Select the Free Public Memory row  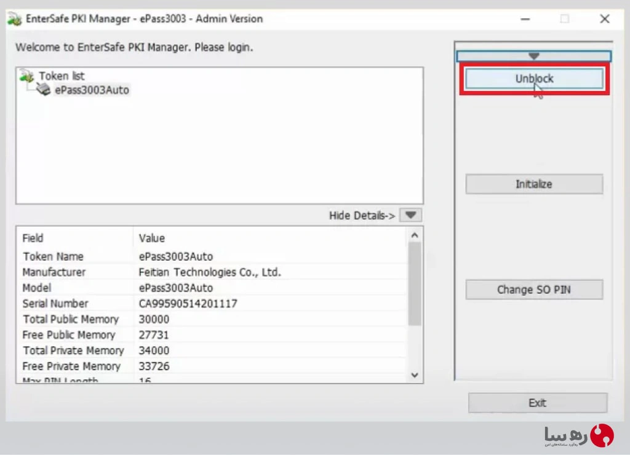(x=212, y=335)
